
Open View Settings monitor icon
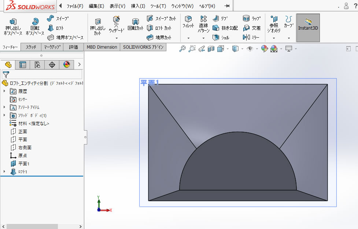pyautogui.click(x=289, y=49)
